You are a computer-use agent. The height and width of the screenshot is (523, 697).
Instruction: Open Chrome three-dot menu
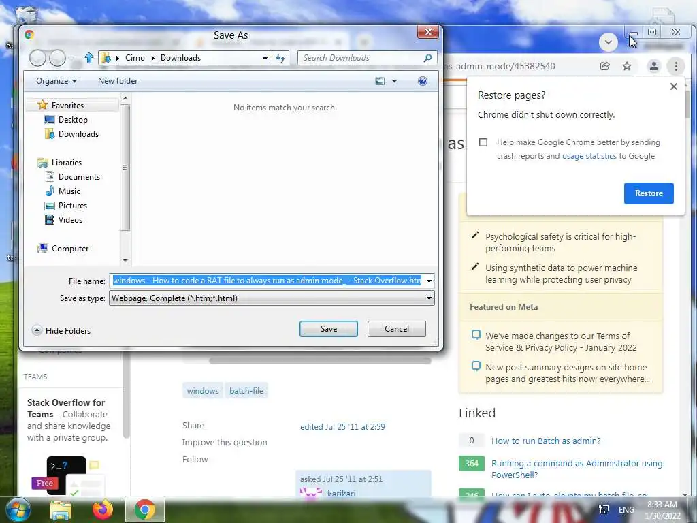pos(676,66)
